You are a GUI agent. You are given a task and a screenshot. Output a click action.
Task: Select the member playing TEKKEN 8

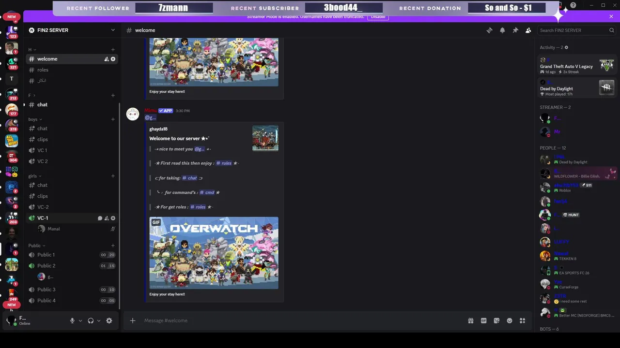pyautogui.click(x=577, y=256)
